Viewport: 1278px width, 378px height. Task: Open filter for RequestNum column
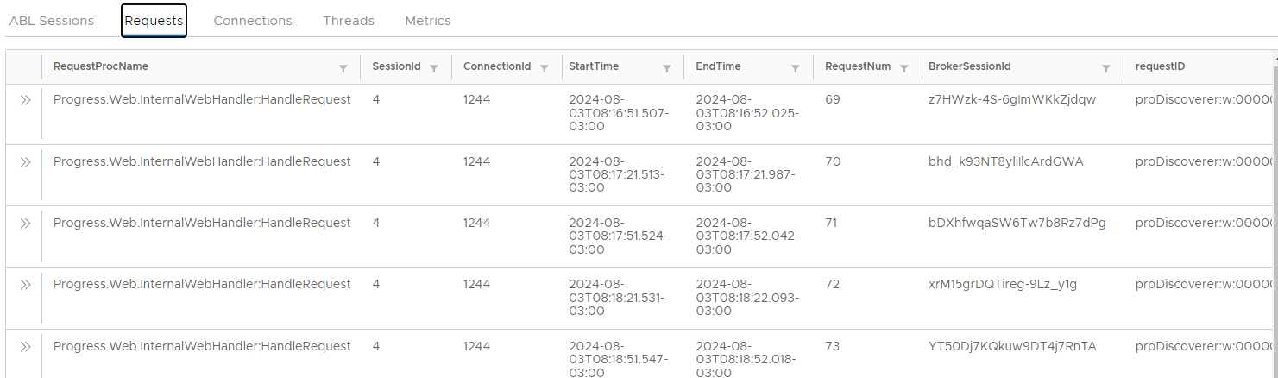tap(904, 68)
